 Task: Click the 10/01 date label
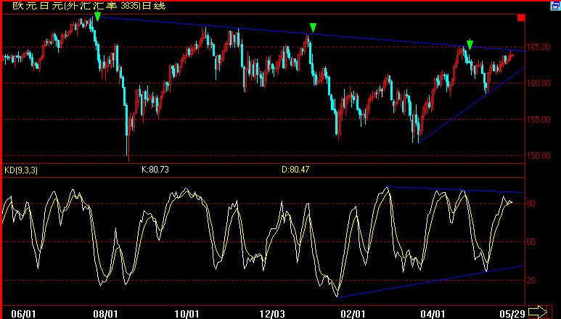187,314
